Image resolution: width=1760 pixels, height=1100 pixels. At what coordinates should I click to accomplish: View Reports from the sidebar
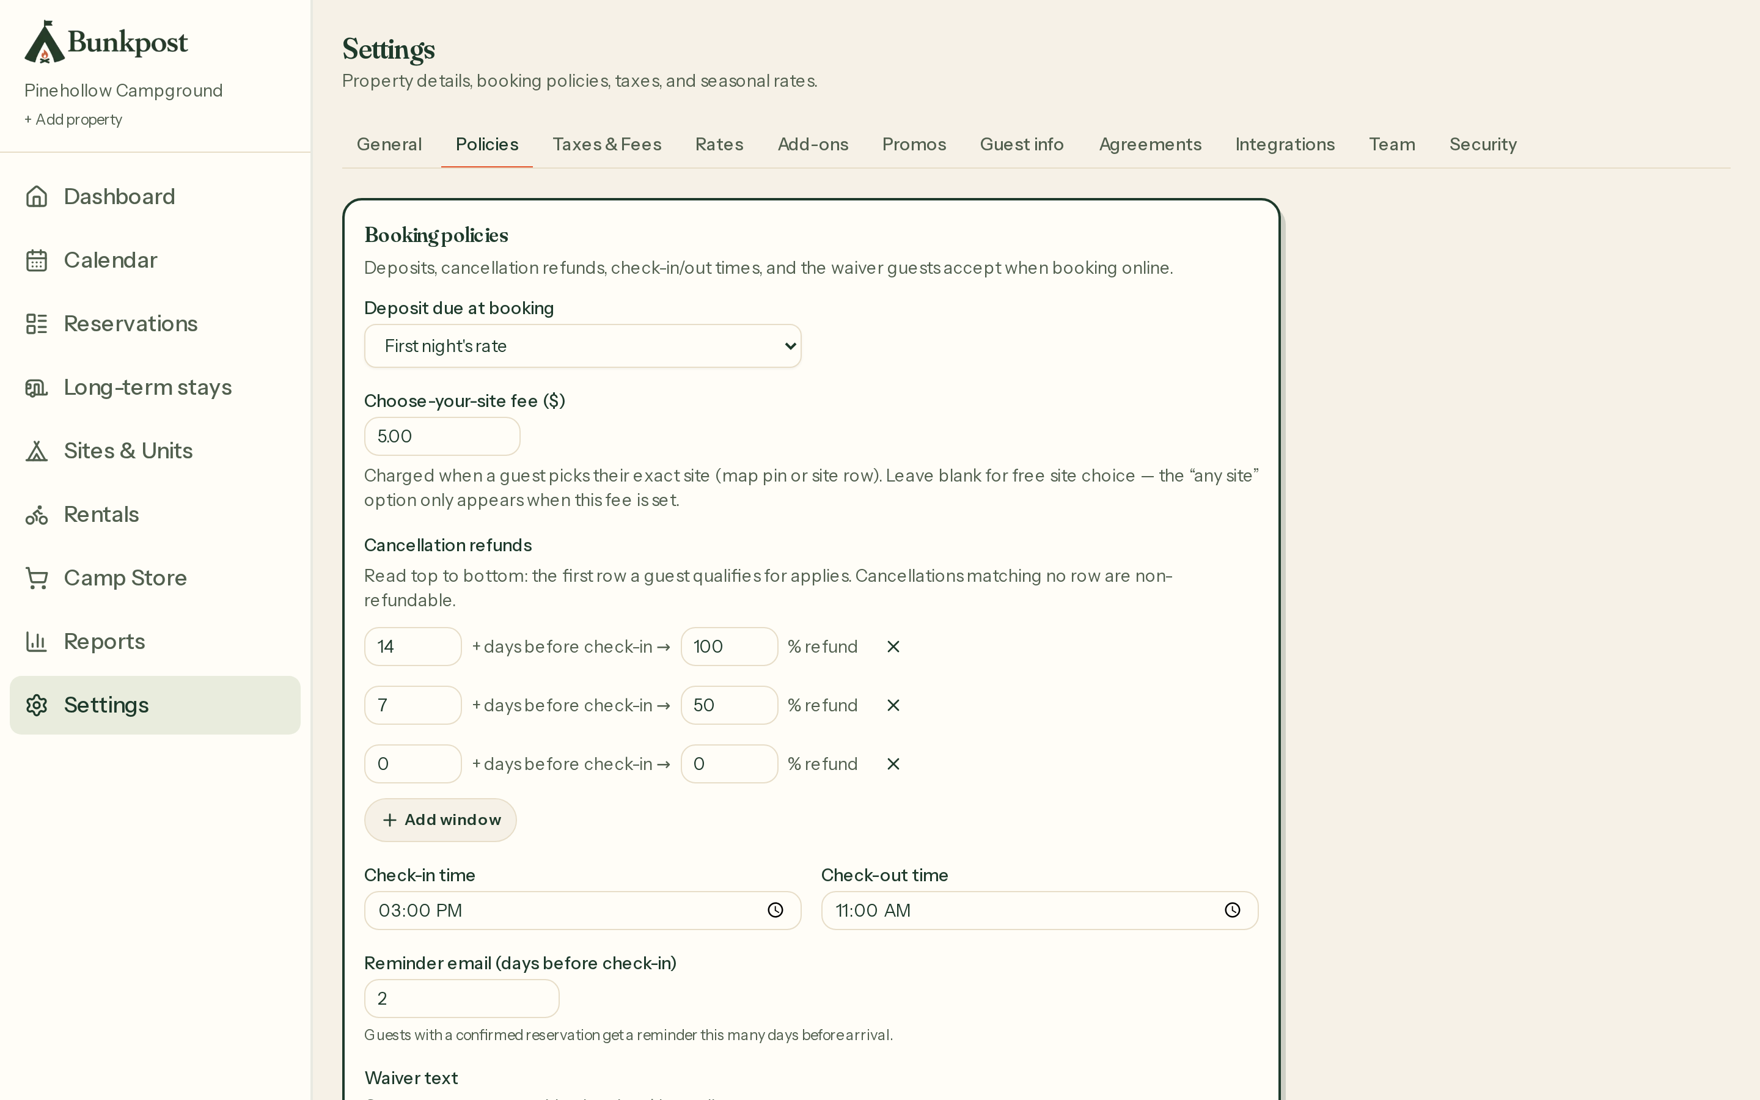coord(155,642)
